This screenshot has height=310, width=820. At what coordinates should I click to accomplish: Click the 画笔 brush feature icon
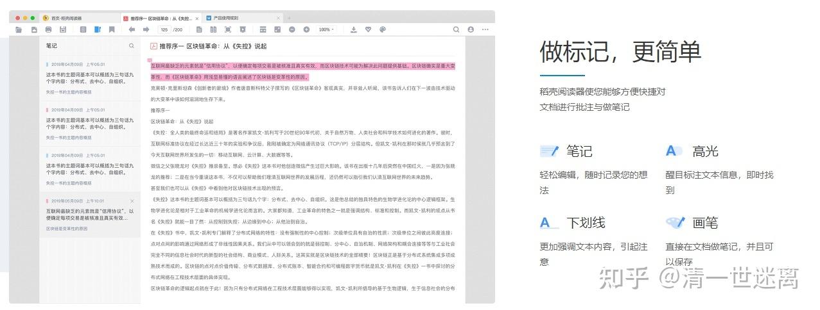(676, 222)
